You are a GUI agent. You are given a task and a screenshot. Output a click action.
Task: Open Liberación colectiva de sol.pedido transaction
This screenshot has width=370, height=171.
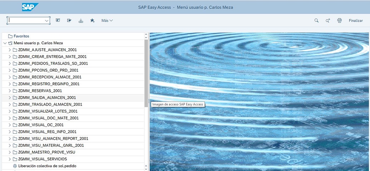point(47,166)
